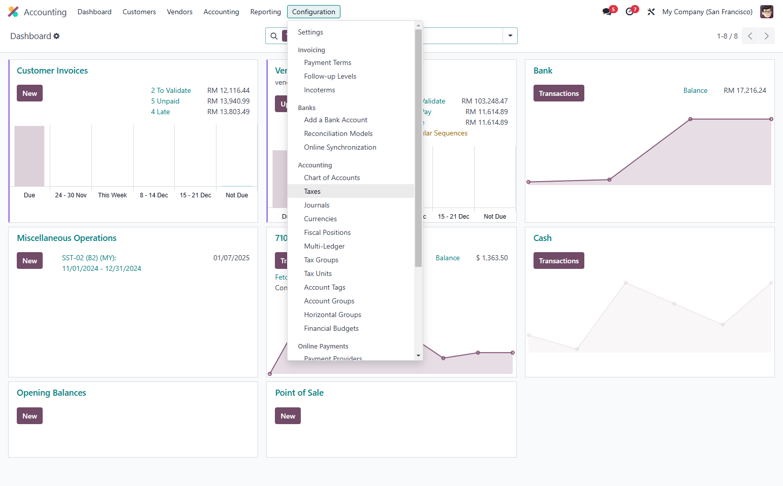Open the Accounting top menu
Image resolution: width=783 pixels, height=486 pixels.
click(x=221, y=12)
